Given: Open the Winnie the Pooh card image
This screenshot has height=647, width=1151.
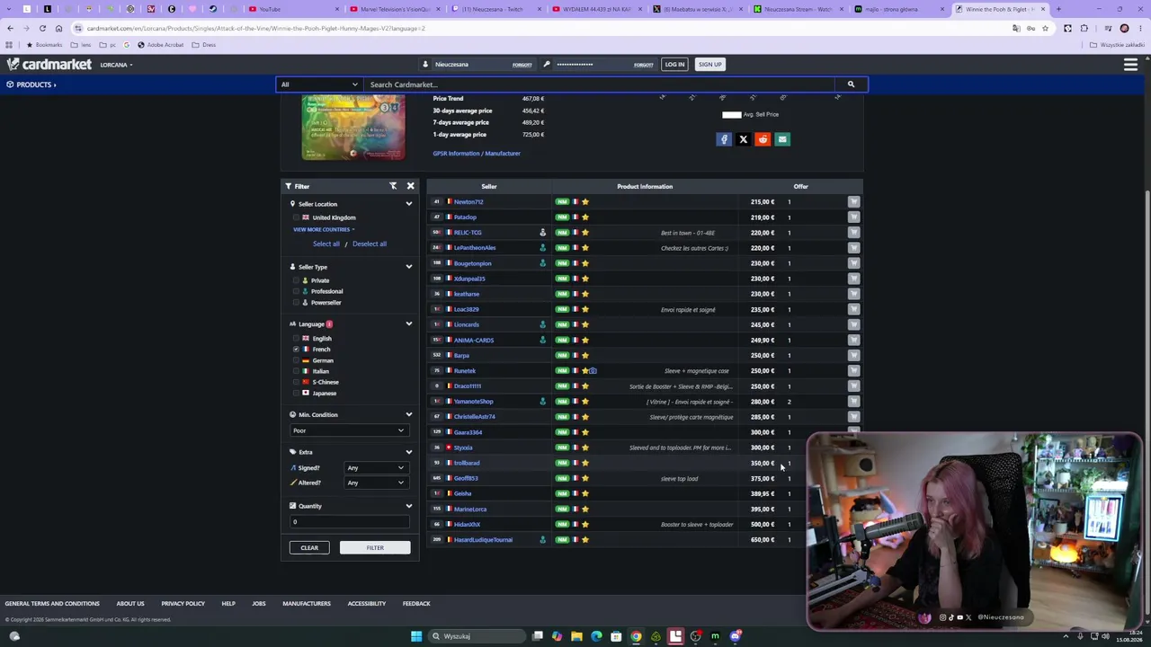Looking at the screenshot, I should point(353,128).
